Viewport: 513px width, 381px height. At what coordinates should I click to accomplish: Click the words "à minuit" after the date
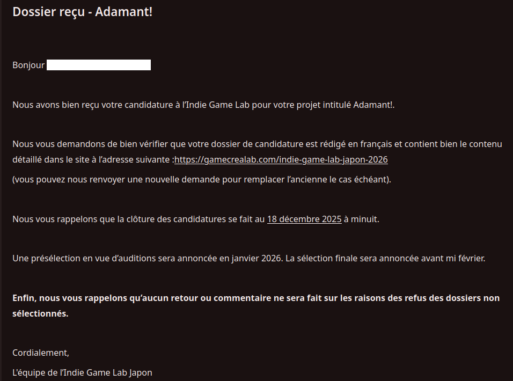pyautogui.click(x=361, y=219)
